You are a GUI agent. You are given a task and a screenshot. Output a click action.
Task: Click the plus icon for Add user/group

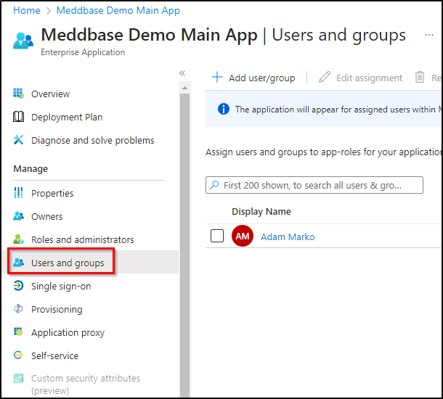217,77
